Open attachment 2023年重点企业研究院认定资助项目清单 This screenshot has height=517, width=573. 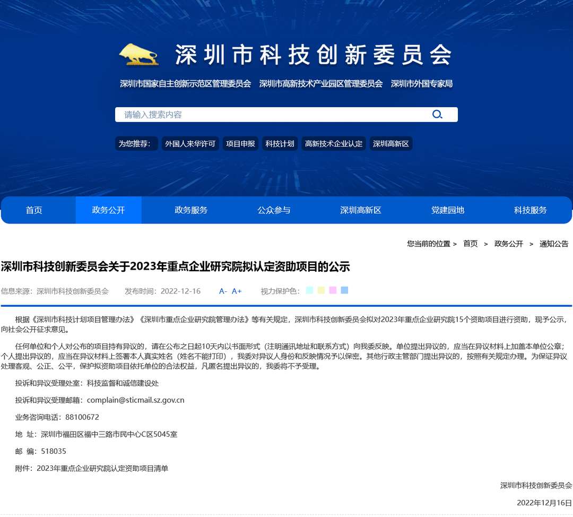coord(102,468)
